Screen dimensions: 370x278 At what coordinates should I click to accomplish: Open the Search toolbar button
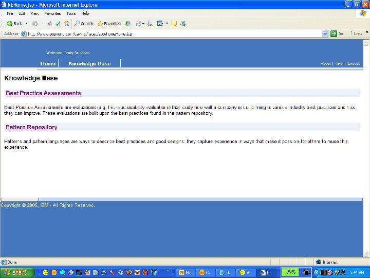pyautogui.click(x=84, y=23)
